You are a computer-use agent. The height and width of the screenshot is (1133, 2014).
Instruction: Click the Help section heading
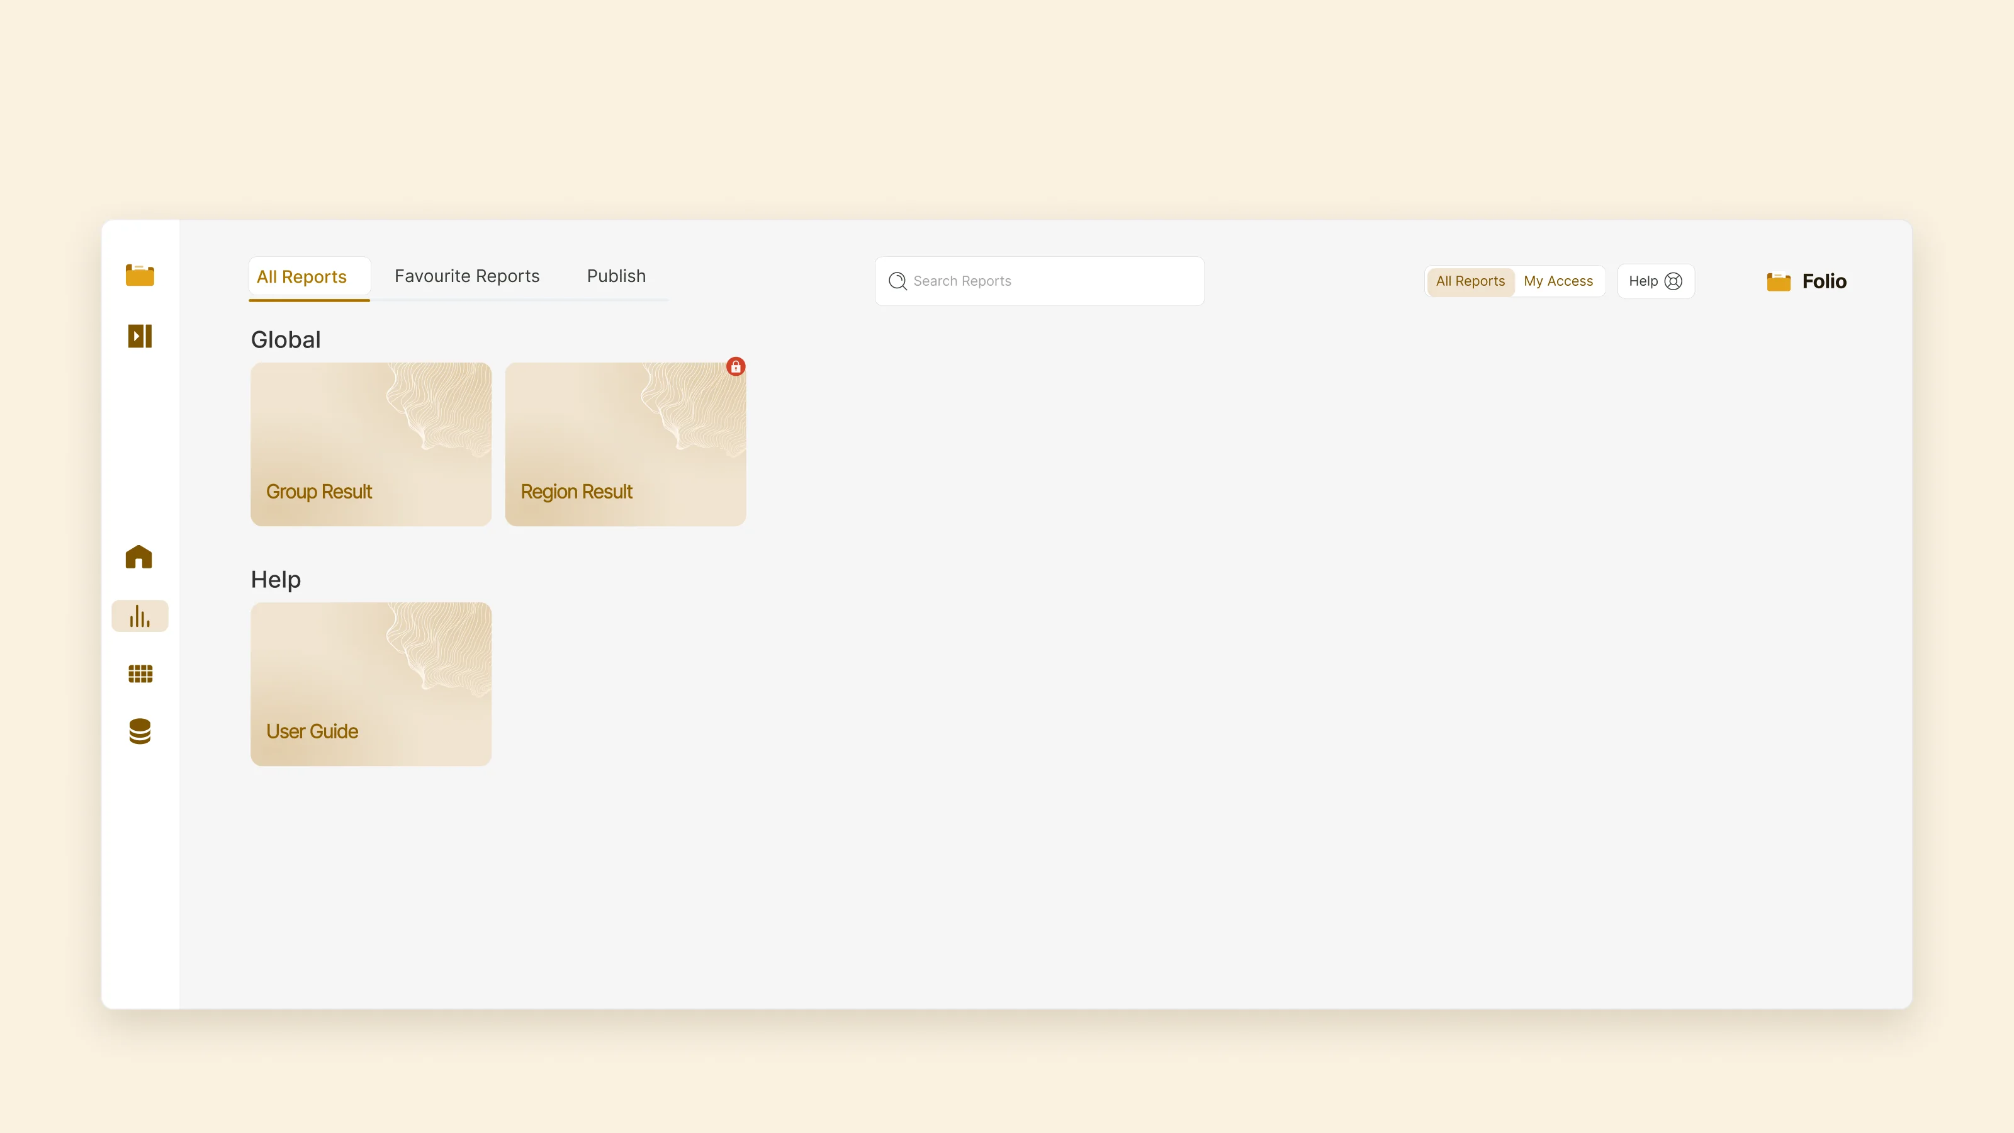(275, 580)
